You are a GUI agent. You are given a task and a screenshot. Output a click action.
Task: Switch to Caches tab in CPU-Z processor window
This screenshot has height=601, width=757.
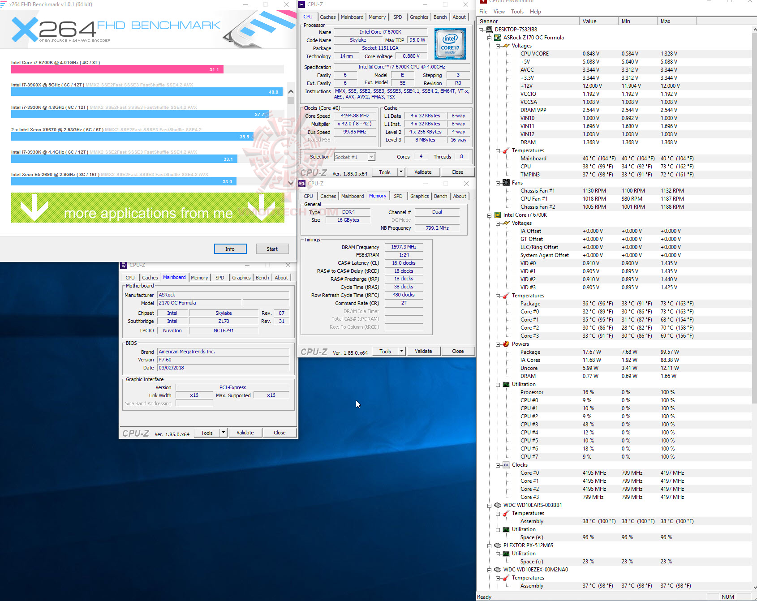[328, 17]
